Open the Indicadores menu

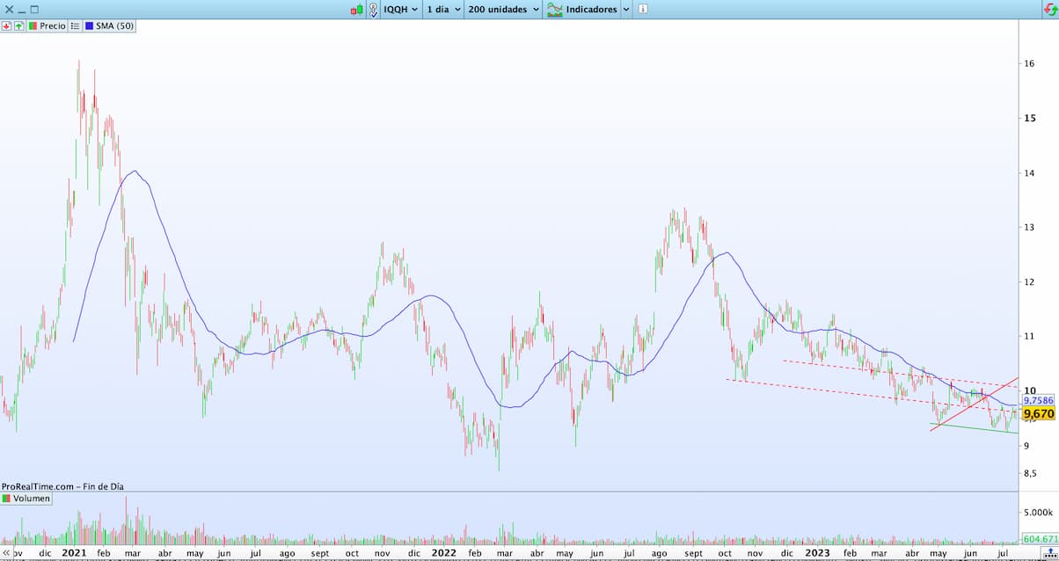click(594, 10)
